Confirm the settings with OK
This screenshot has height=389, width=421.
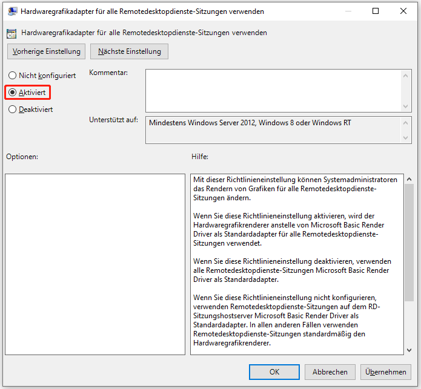click(x=274, y=372)
